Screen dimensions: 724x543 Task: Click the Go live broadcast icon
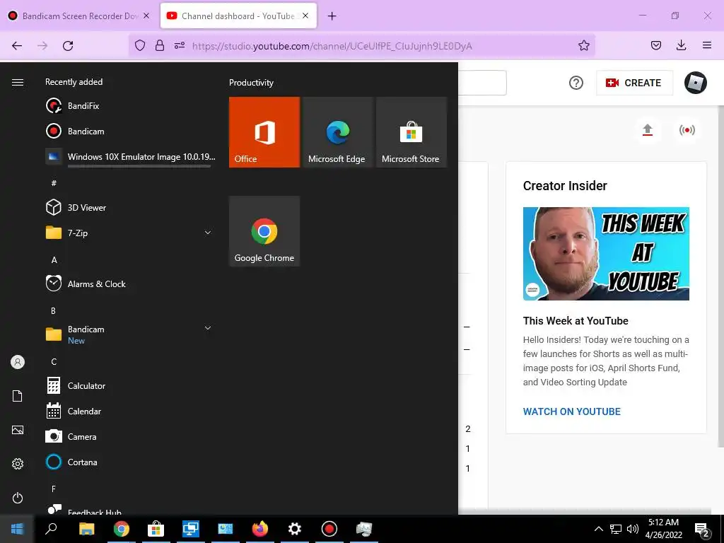click(687, 130)
